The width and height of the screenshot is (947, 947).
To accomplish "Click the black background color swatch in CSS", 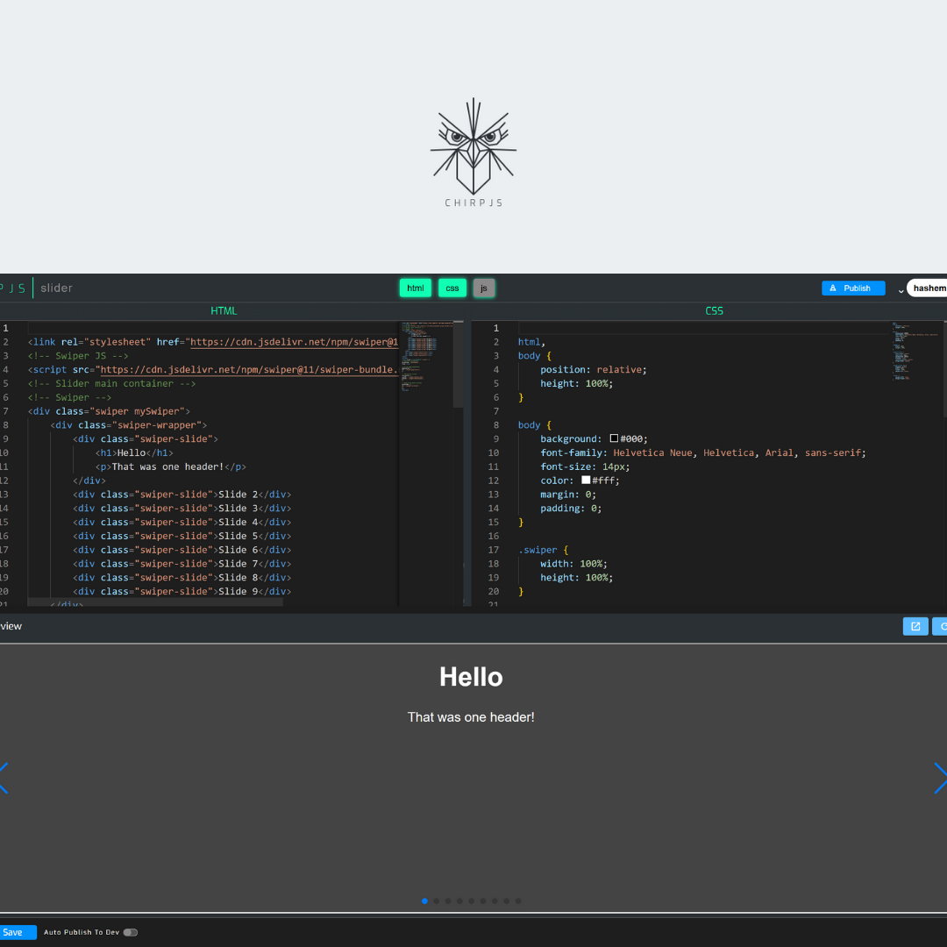I will click(x=614, y=438).
